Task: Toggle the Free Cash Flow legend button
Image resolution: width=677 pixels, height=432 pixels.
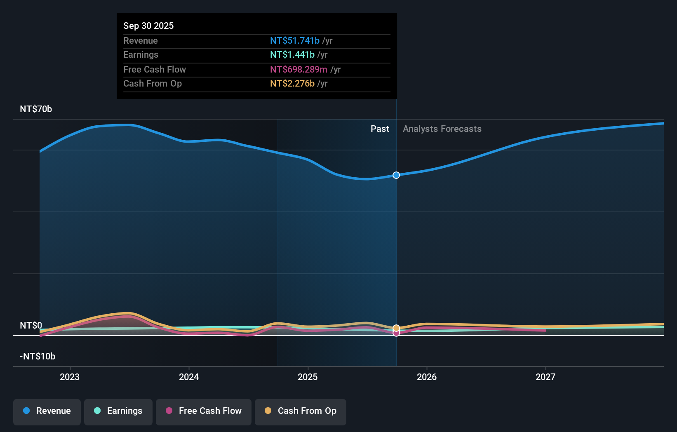Action: pos(204,412)
